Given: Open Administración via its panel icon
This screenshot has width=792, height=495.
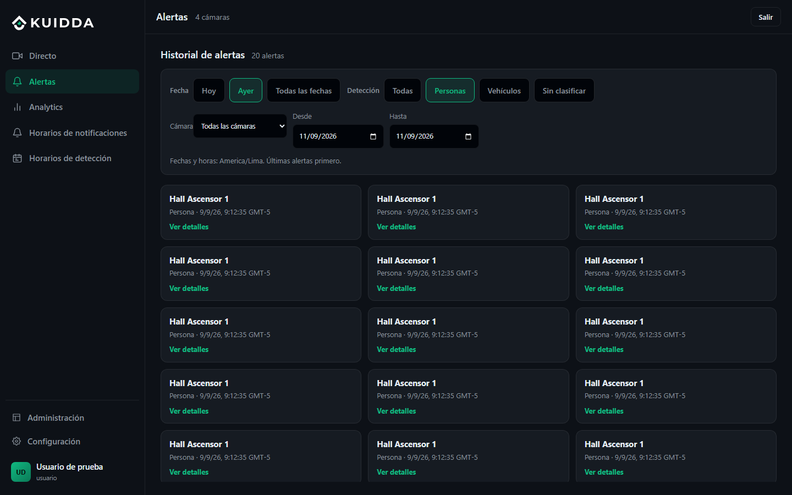Looking at the screenshot, I should click(16, 418).
